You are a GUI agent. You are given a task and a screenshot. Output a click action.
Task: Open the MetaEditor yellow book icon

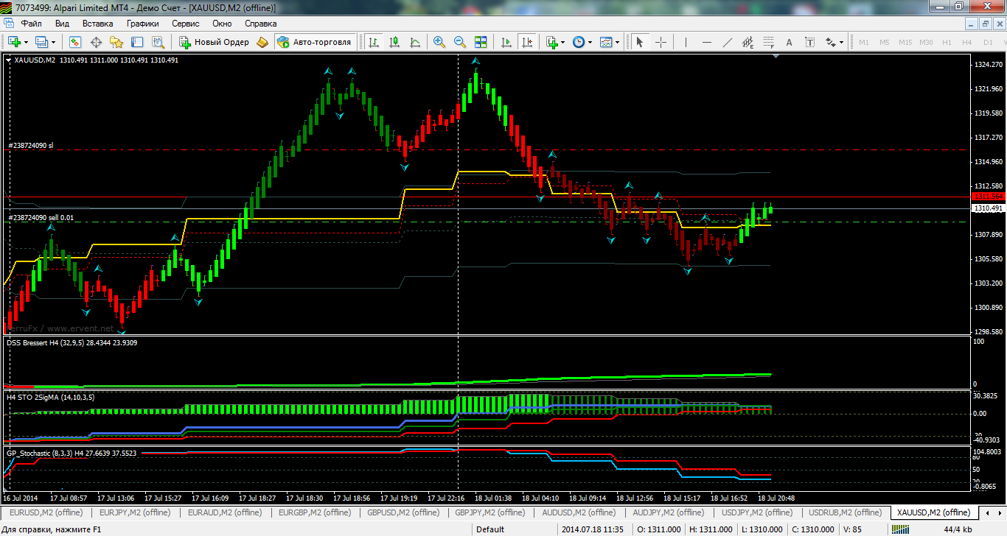[x=263, y=42]
